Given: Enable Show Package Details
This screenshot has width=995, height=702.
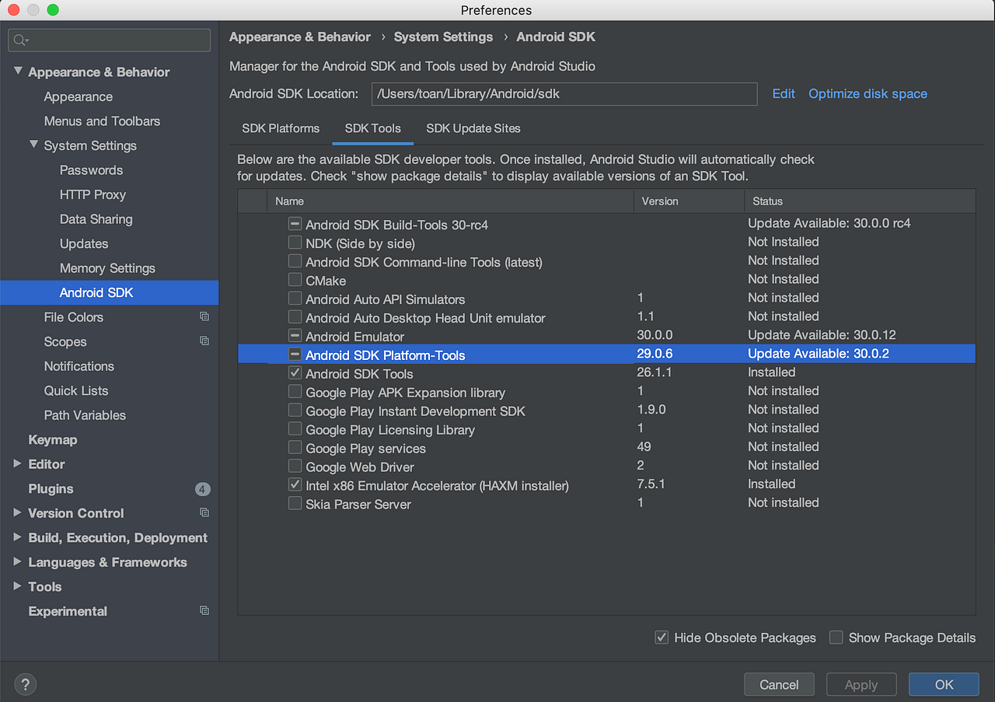Looking at the screenshot, I should pos(836,637).
